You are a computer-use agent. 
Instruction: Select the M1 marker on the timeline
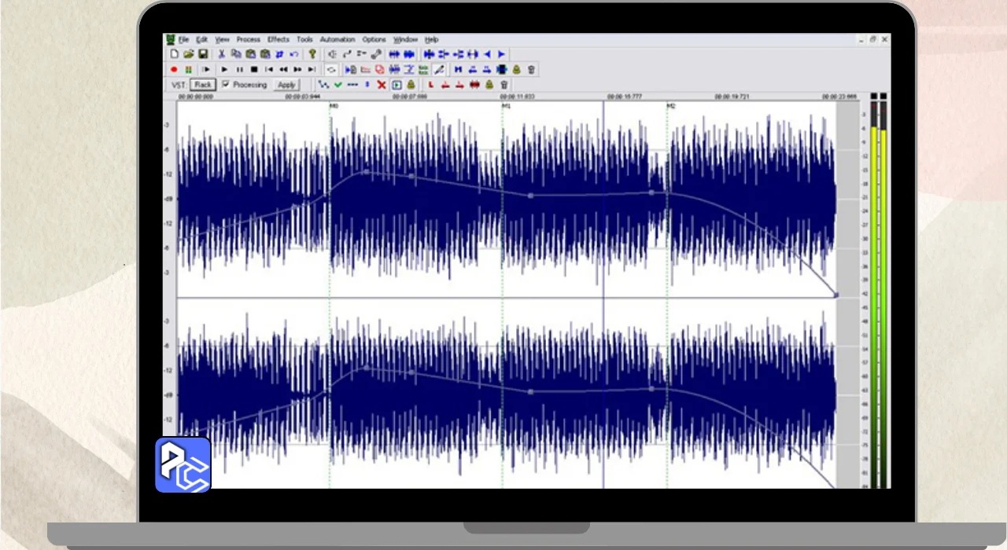[x=506, y=105]
